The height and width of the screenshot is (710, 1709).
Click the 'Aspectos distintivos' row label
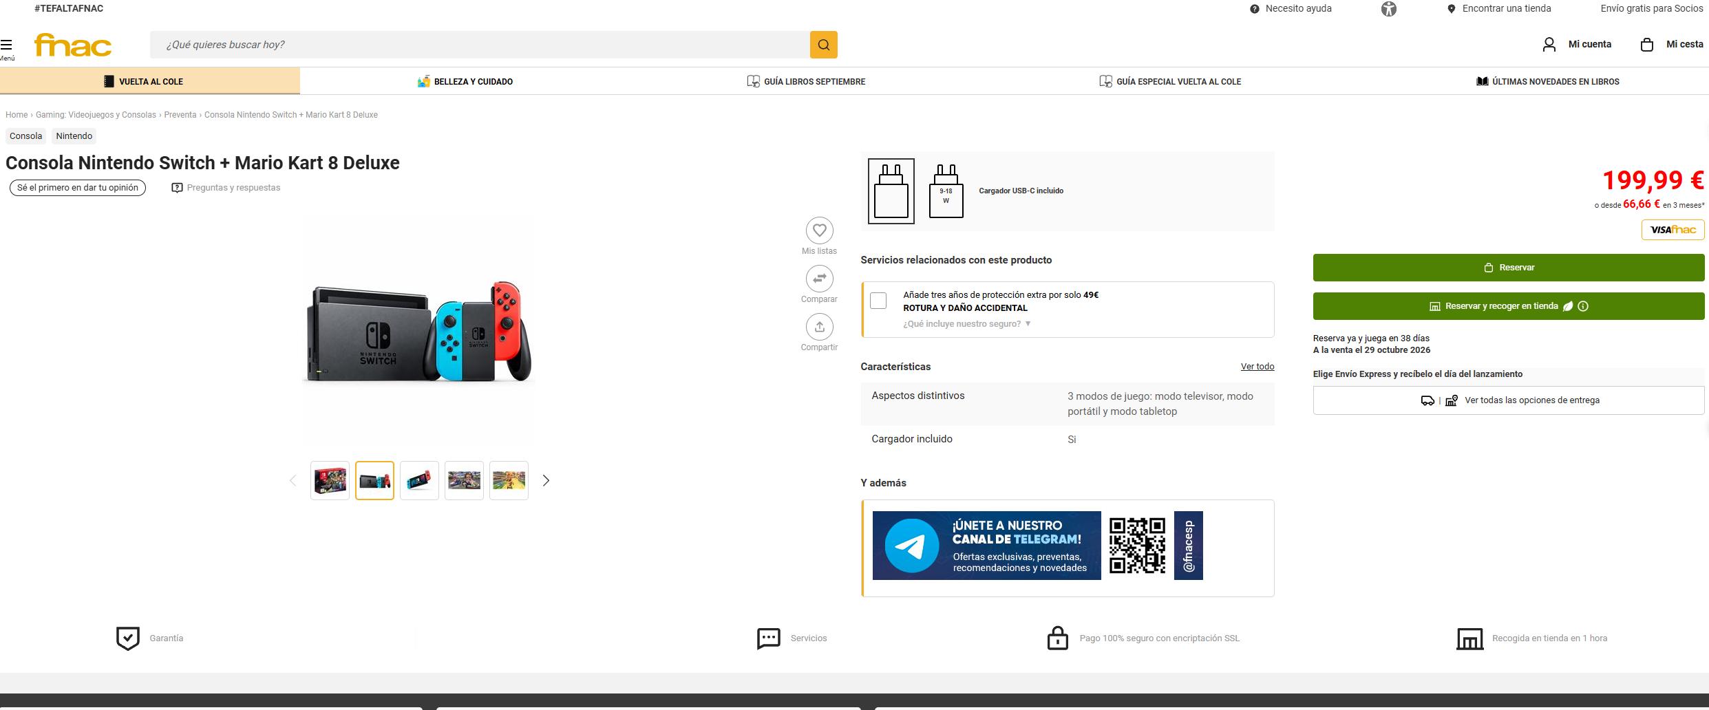coord(917,396)
